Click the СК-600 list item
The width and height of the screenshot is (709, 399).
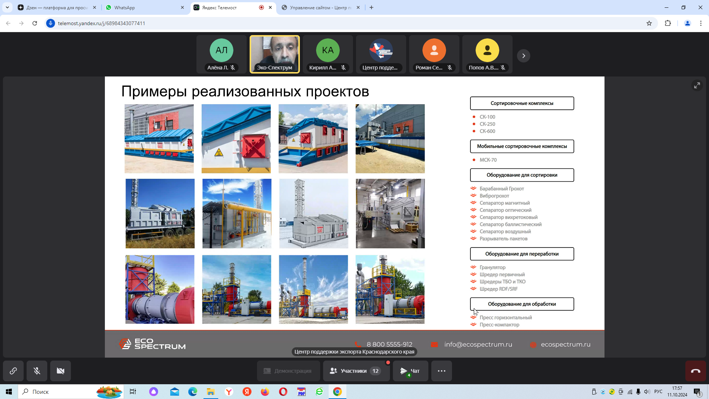click(487, 131)
